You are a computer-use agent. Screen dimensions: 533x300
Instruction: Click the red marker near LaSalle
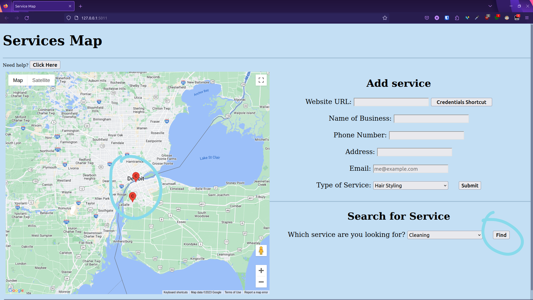click(x=133, y=197)
